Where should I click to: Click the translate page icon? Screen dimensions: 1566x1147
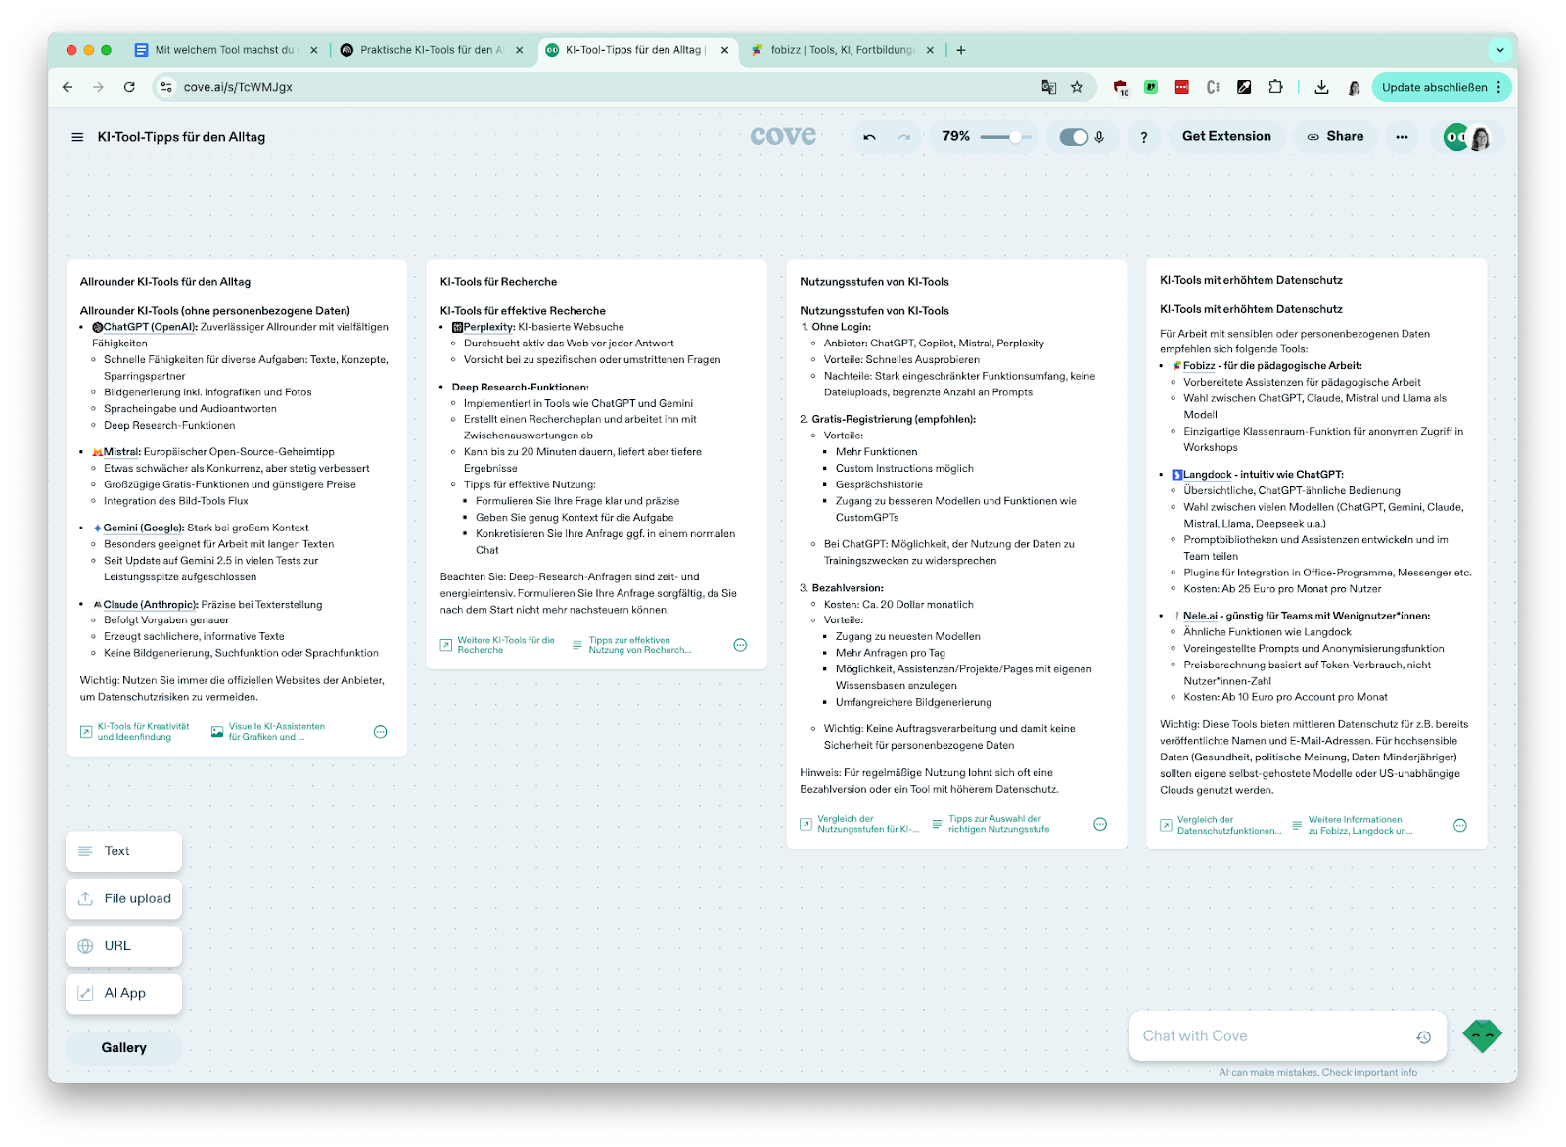tap(1049, 87)
